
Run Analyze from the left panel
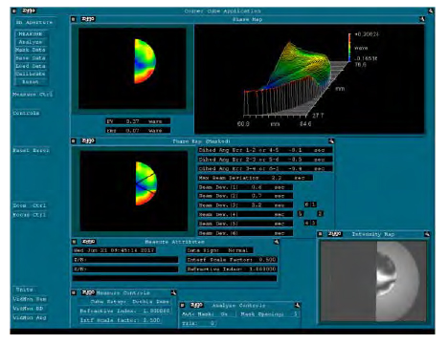pos(31,42)
